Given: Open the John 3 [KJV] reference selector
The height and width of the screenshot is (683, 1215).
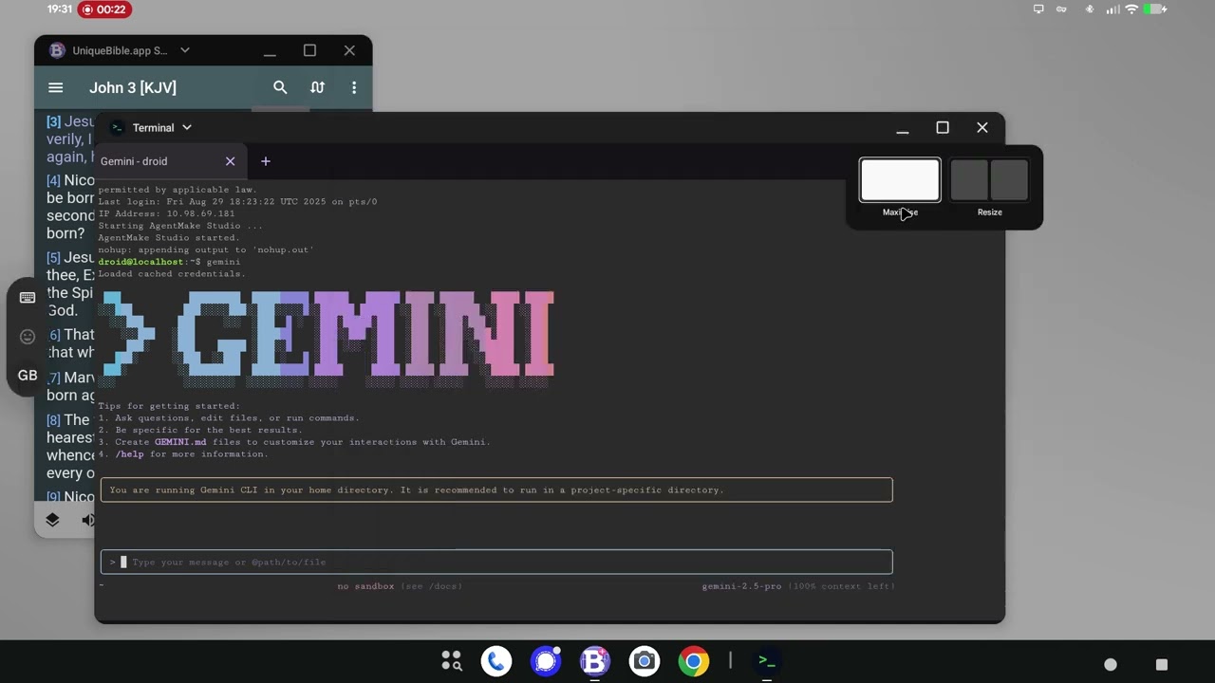Looking at the screenshot, I should point(133,87).
